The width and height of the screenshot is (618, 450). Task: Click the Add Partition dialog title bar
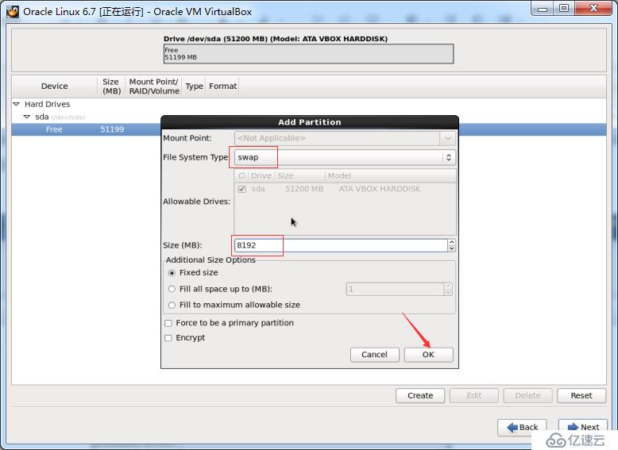[310, 122]
